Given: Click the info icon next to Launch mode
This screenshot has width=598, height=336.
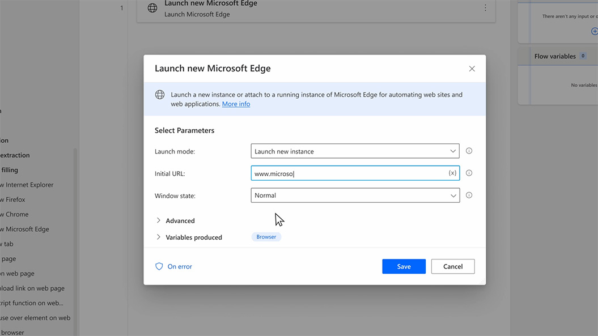Looking at the screenshot, I should point(469,151).
